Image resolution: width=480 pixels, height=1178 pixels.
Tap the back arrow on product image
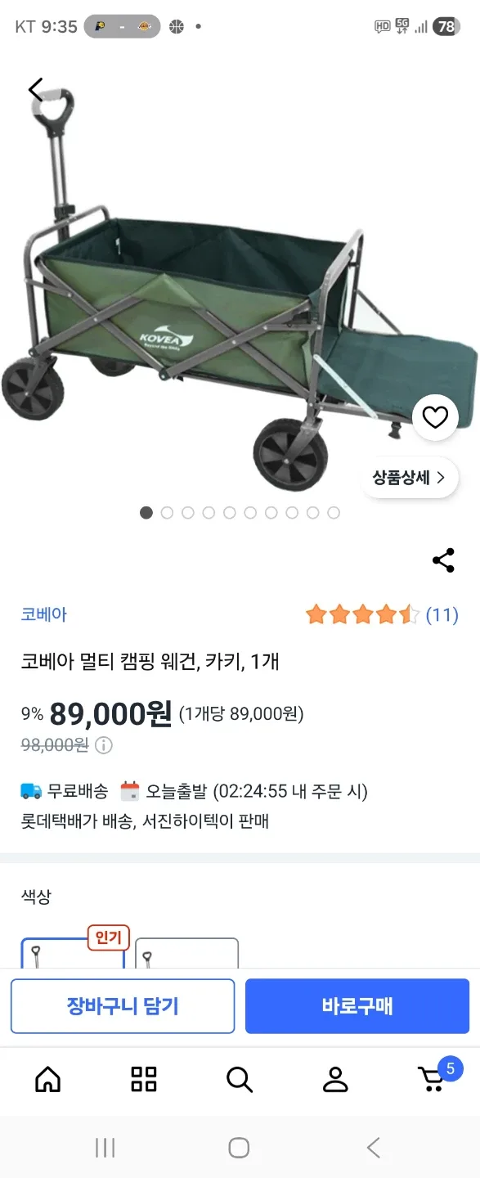[35, 90]
